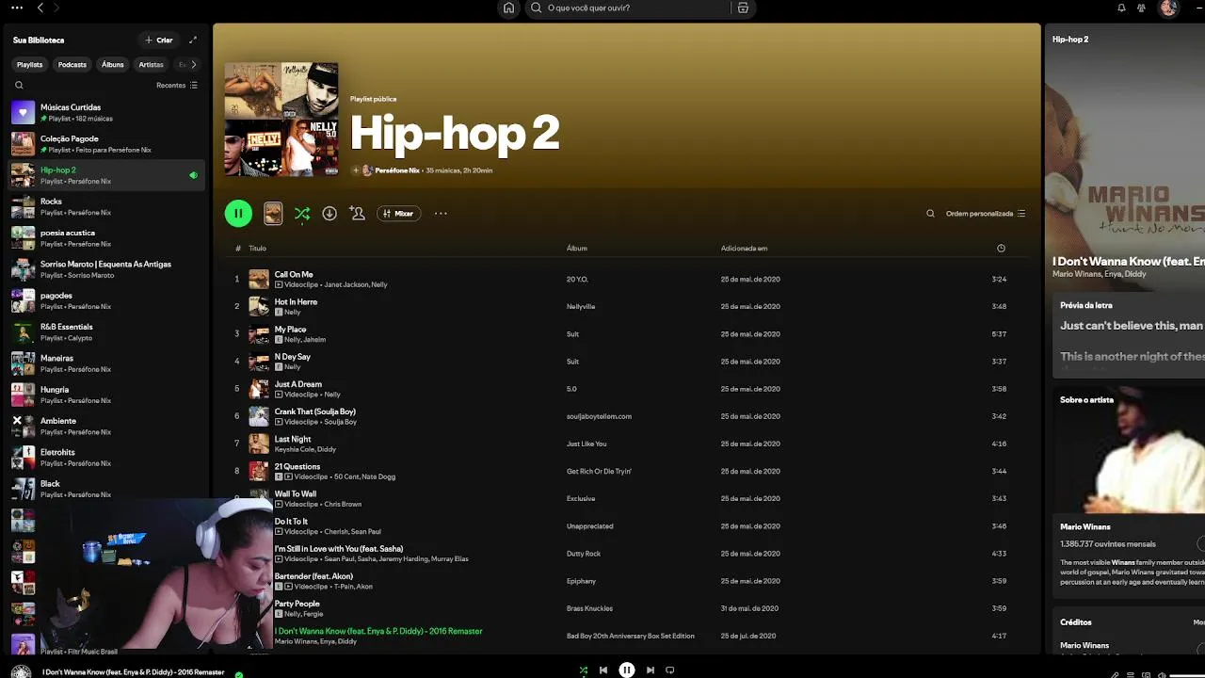Click the Adicionada em column header
Viewport: 1205px width, 678px height.
744,249
